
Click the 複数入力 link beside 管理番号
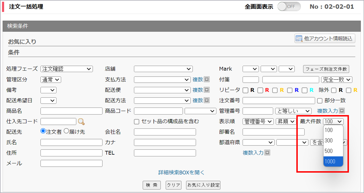click(327, 111)
